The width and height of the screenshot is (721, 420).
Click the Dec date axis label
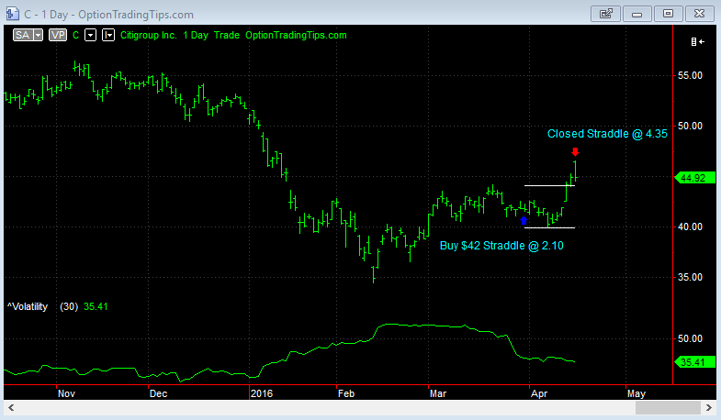pos(158,393)
